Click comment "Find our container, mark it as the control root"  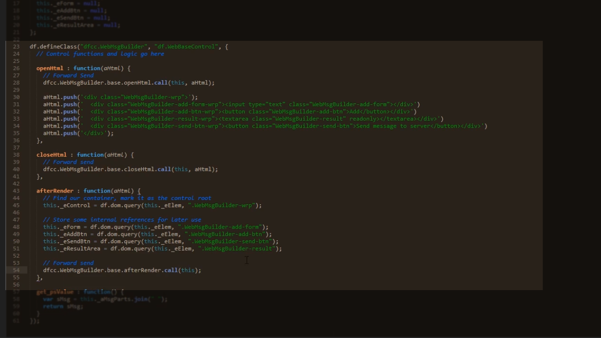coord(127,198)
